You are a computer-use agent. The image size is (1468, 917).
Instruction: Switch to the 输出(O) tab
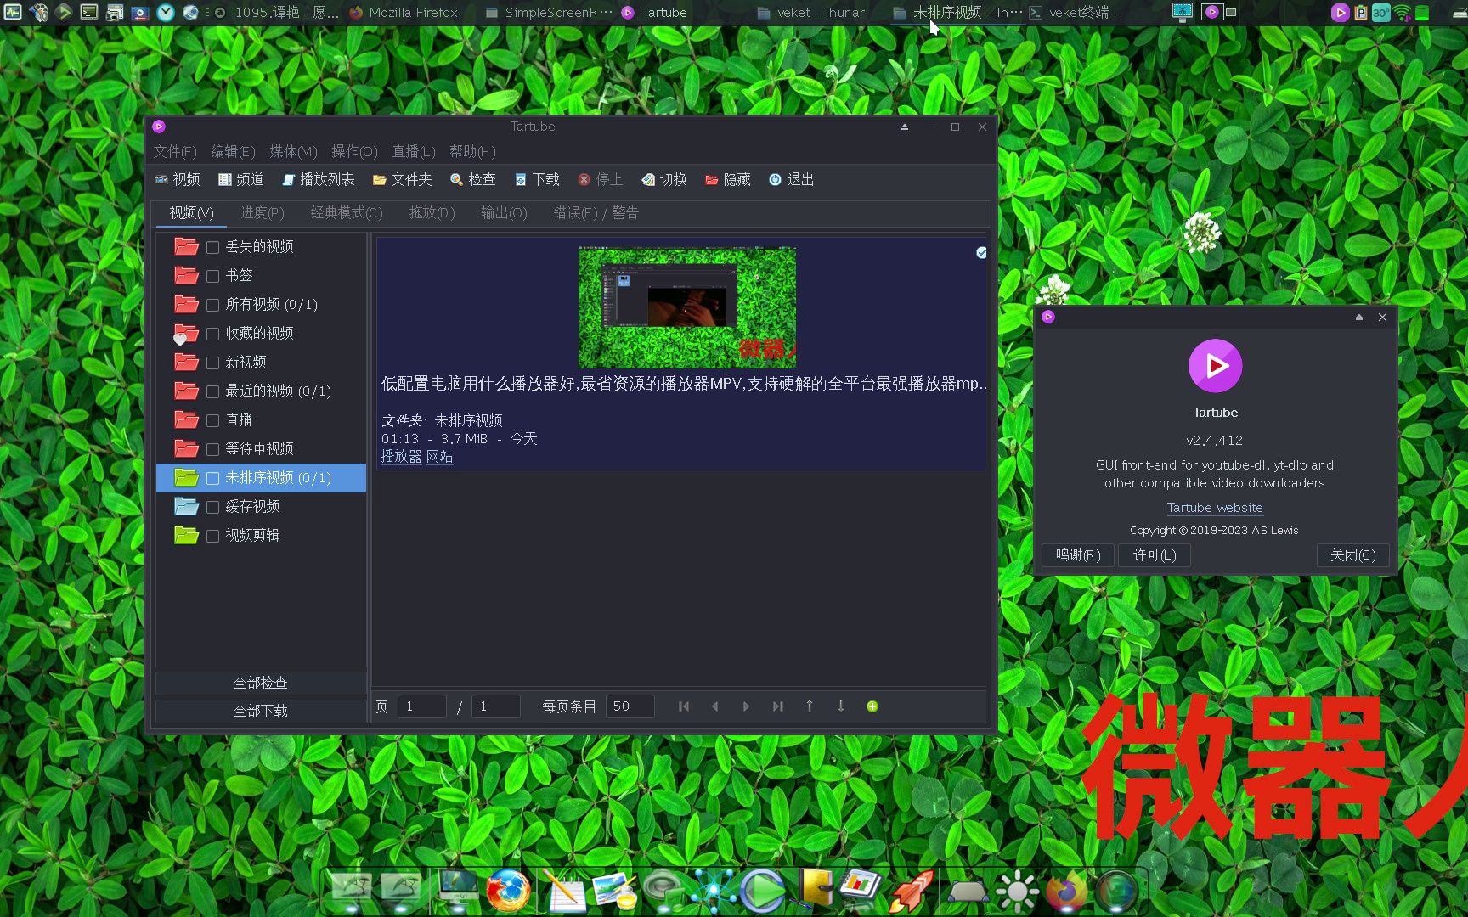[504, 212]
